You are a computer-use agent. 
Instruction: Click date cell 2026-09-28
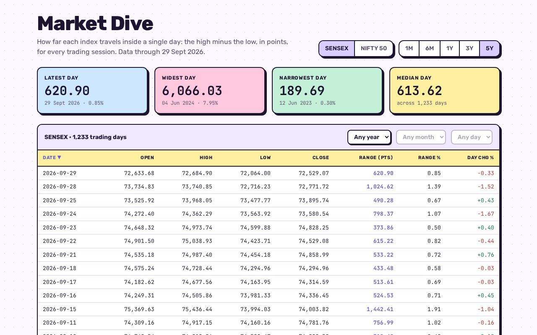point(60,187)
